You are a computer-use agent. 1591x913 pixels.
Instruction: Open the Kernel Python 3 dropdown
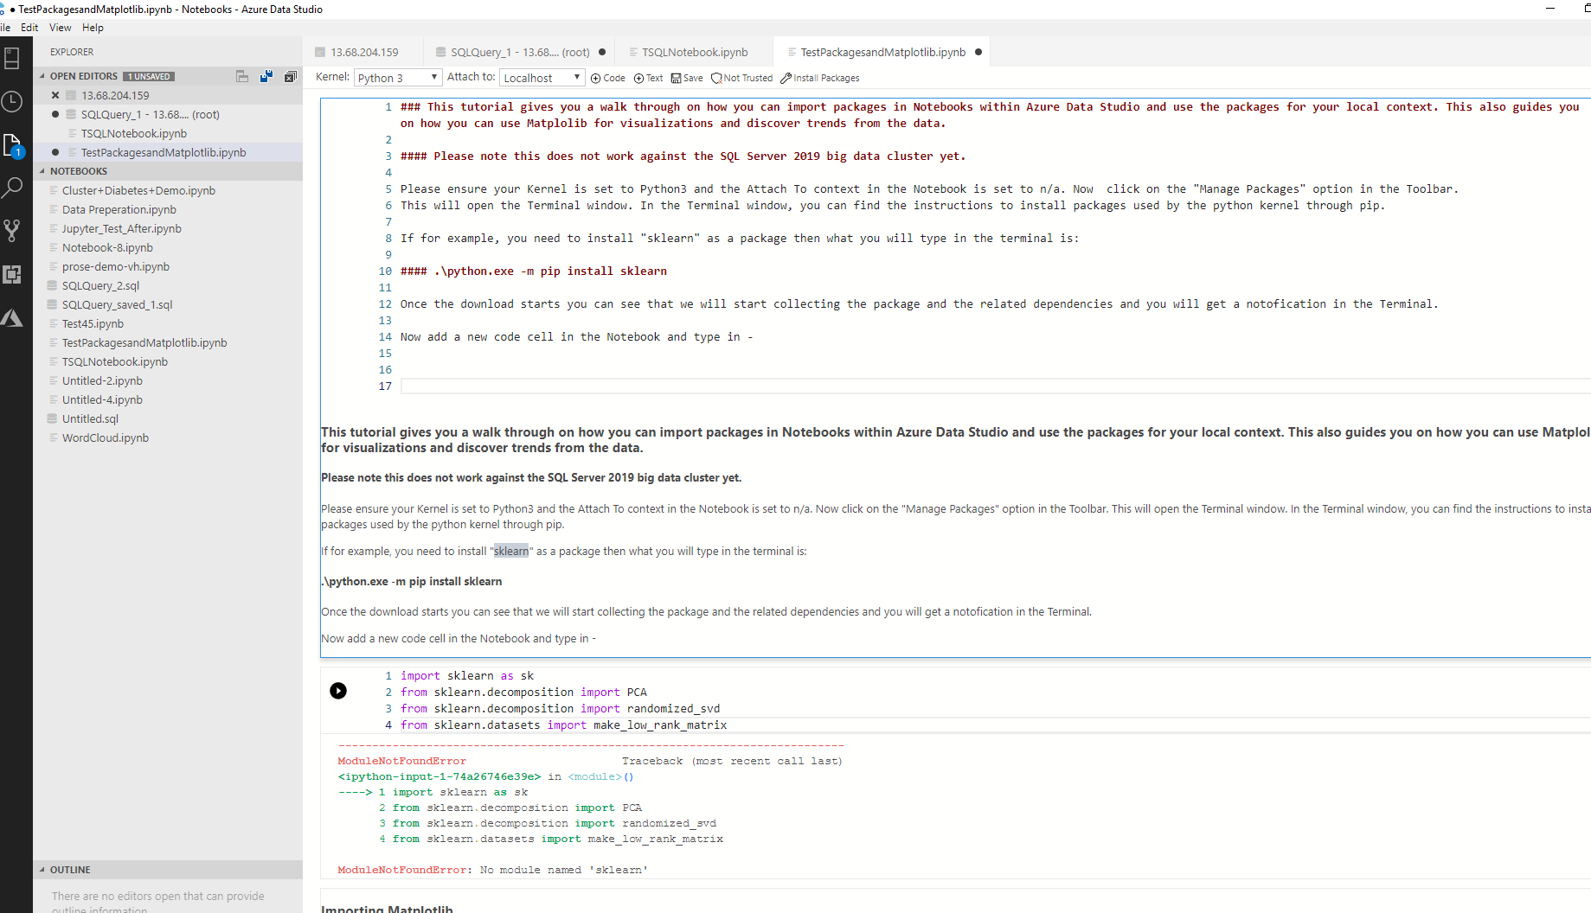click(x=398, y=78)
